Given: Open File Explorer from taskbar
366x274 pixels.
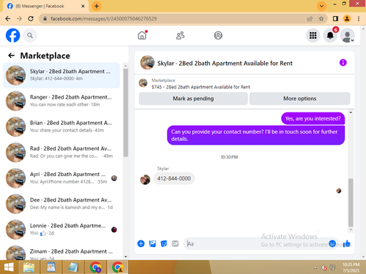Looking at the screenshot, I should pos(29,267).
